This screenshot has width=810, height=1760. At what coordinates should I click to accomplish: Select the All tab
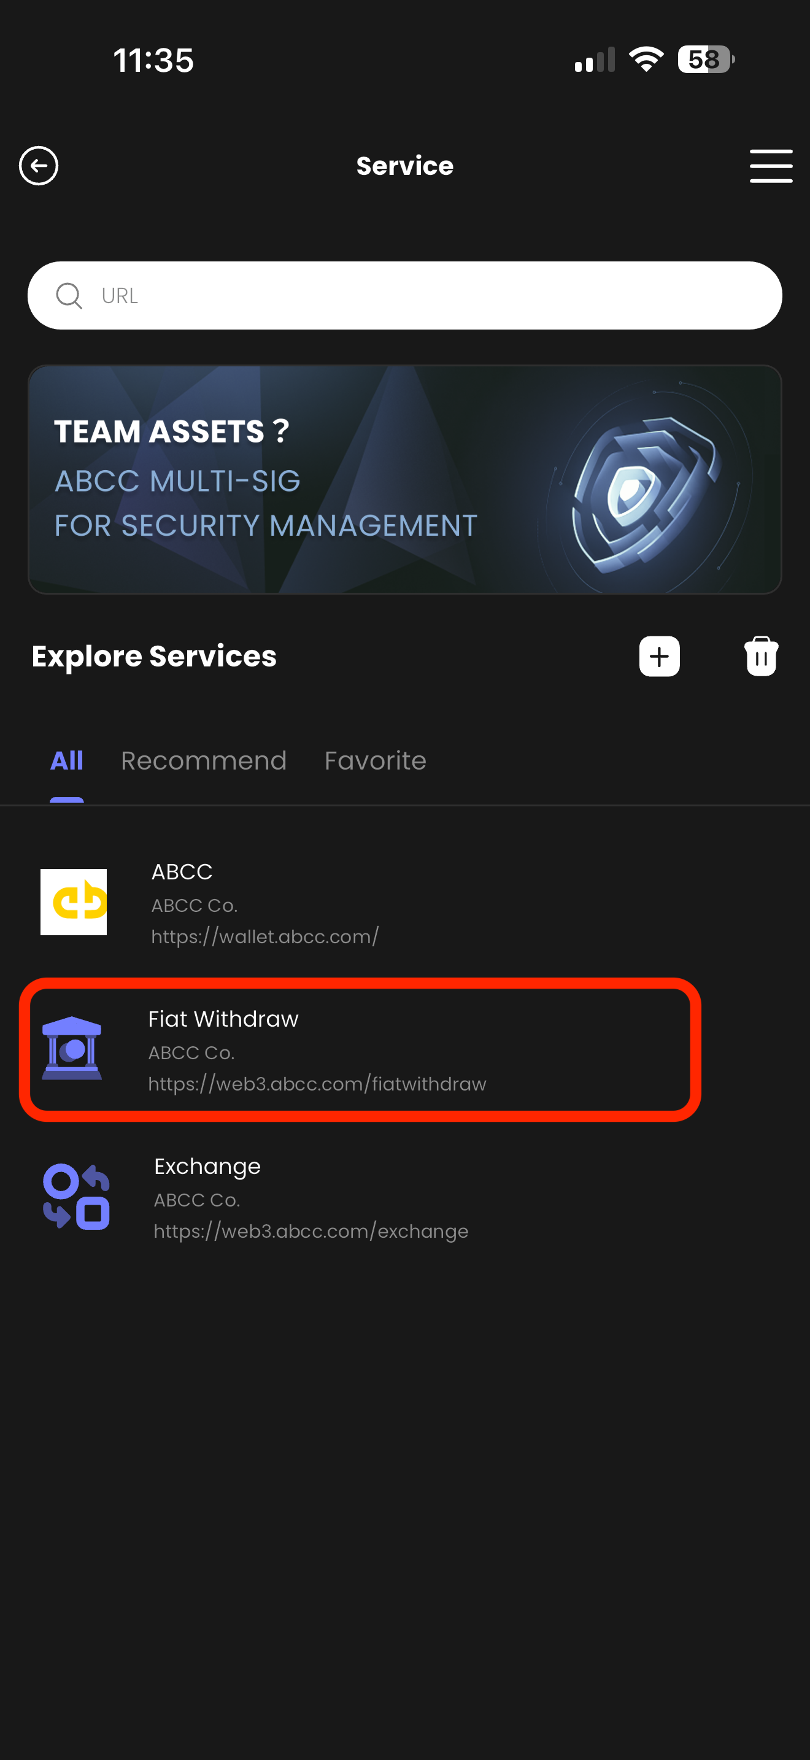66,761
